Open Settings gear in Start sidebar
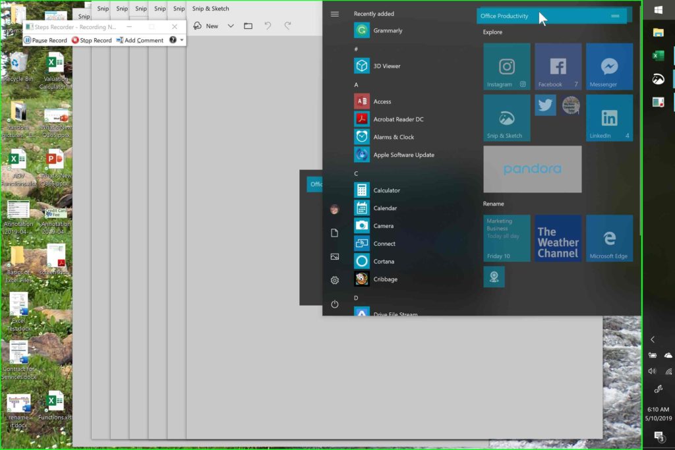675x450 pixels. tap(334, 281)
